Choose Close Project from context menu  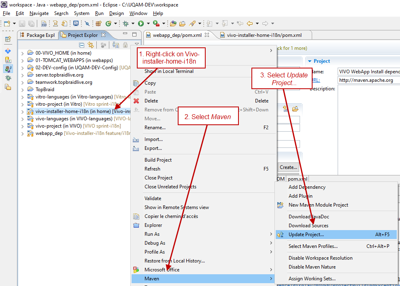coord(204,178)
